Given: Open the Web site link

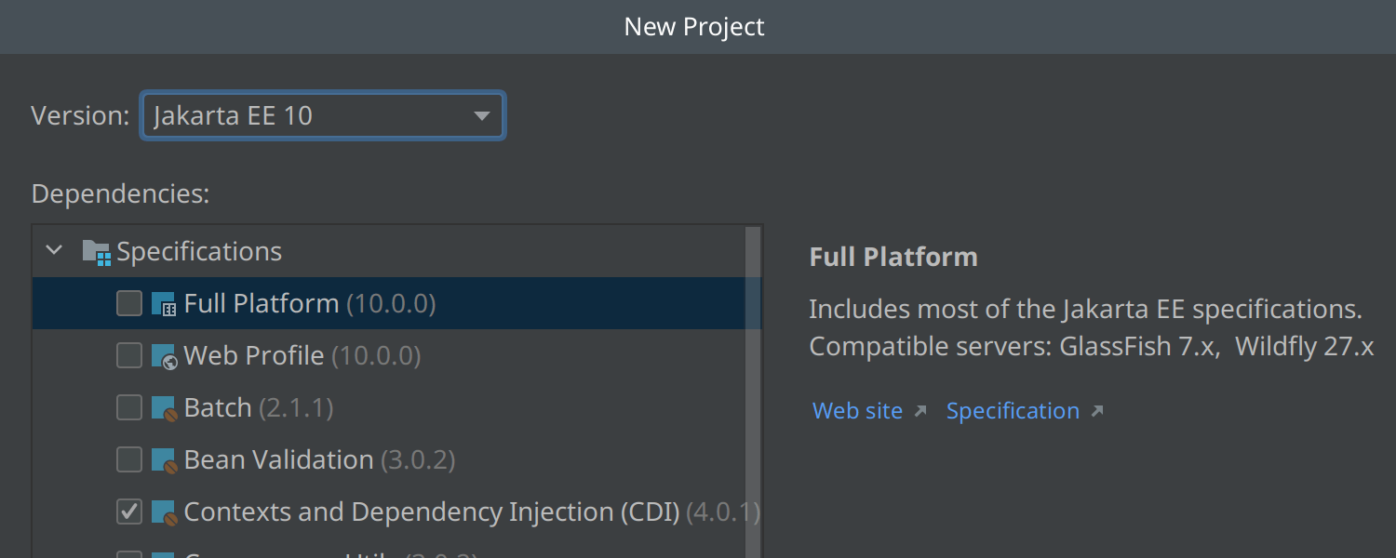Looking at the screenshot, I should pos(857,411).
